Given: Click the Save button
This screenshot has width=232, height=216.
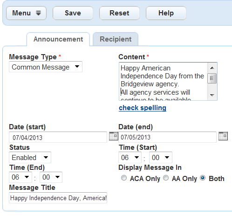Looking at the screenshot, I should [x=73, y=13].
